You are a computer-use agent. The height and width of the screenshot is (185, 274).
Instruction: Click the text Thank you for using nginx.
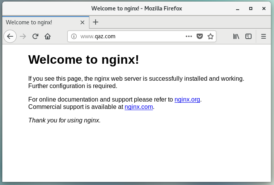tap(65, 121)
